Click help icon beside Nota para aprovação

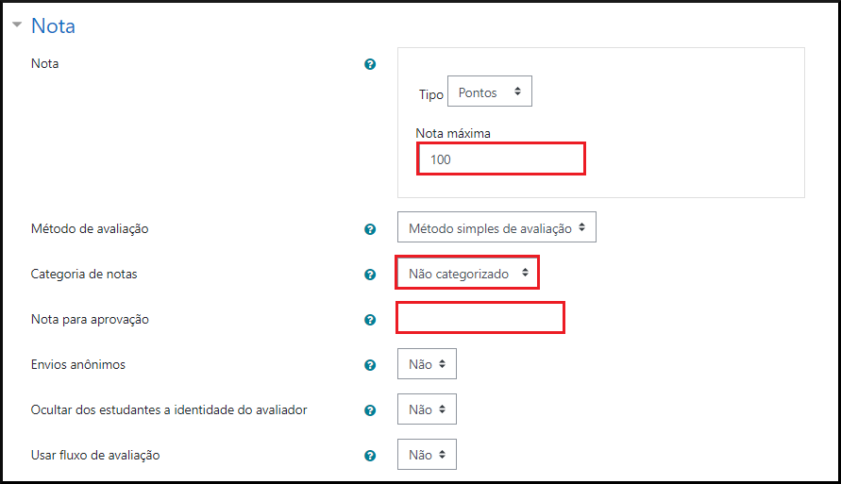370,320
